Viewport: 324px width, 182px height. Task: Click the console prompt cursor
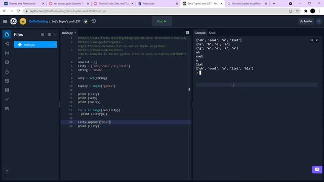[200, 72]
